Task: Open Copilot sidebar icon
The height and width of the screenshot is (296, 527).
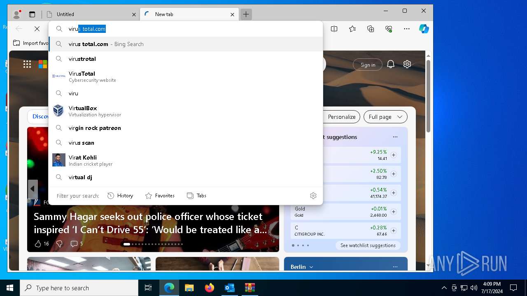Action: click(x=424, y=29)
